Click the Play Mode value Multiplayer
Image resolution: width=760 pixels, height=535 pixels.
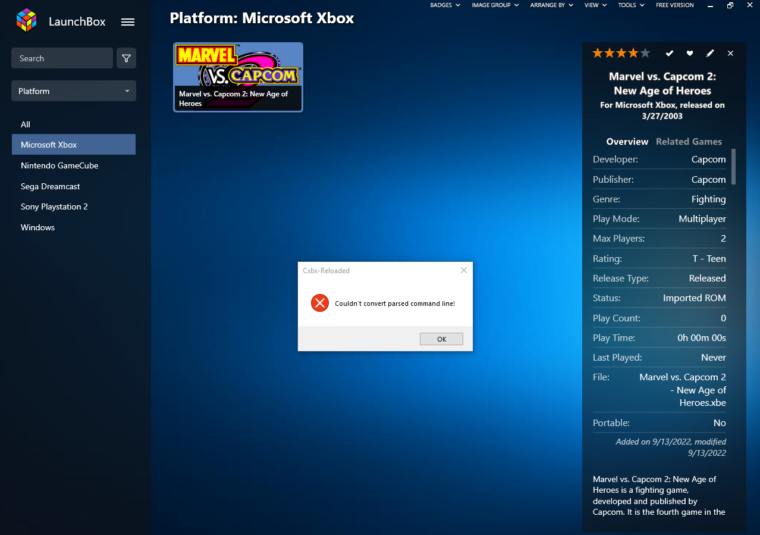pos(702,219)
